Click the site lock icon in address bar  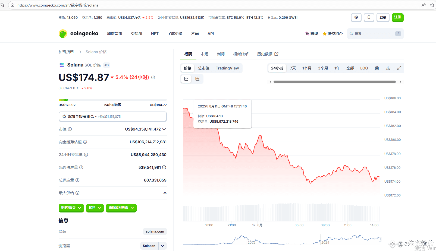pos(12,5)
